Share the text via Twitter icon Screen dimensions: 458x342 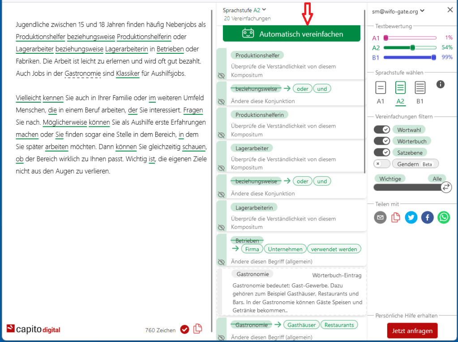411,217
